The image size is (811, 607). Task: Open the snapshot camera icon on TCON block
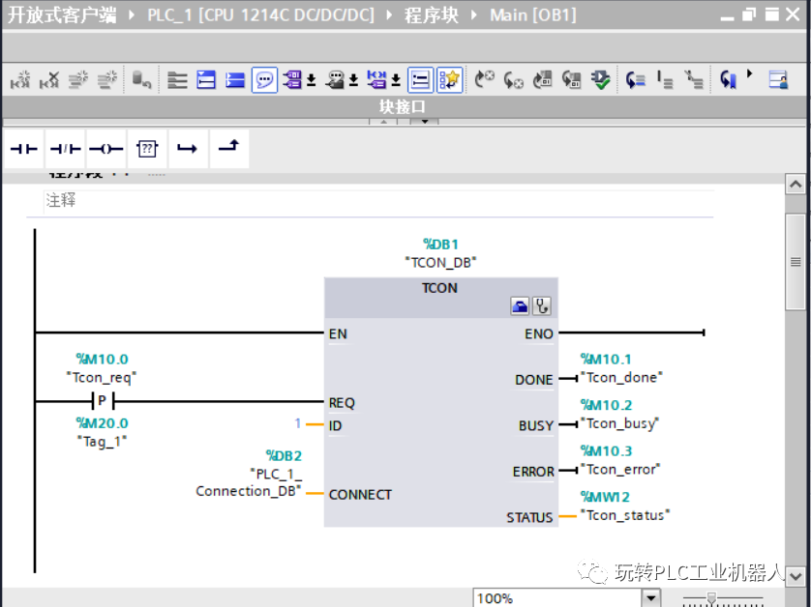520,303
